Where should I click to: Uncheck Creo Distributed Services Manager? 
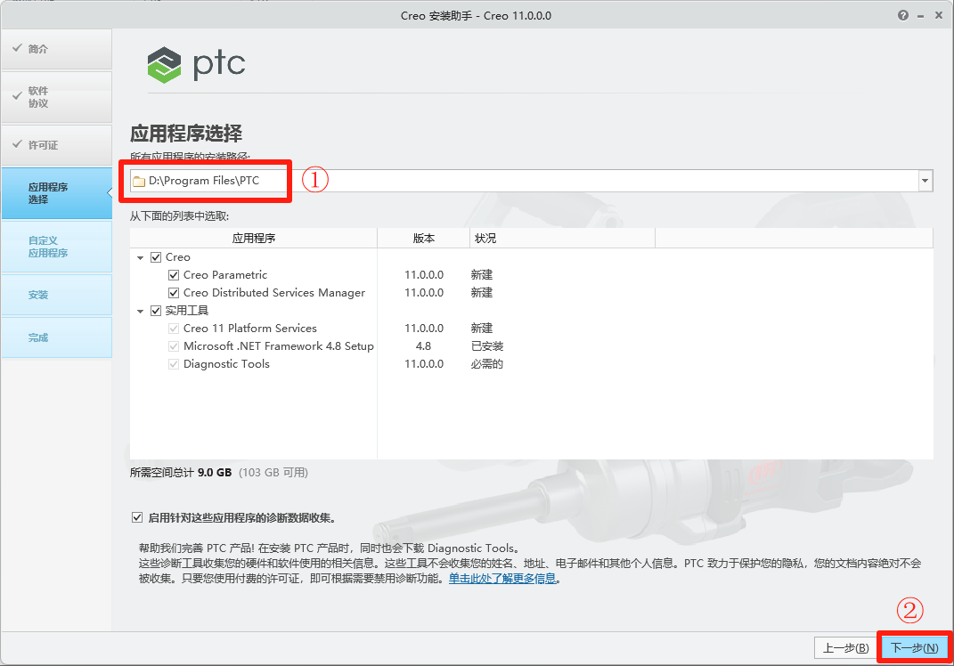tap(174, 292)
